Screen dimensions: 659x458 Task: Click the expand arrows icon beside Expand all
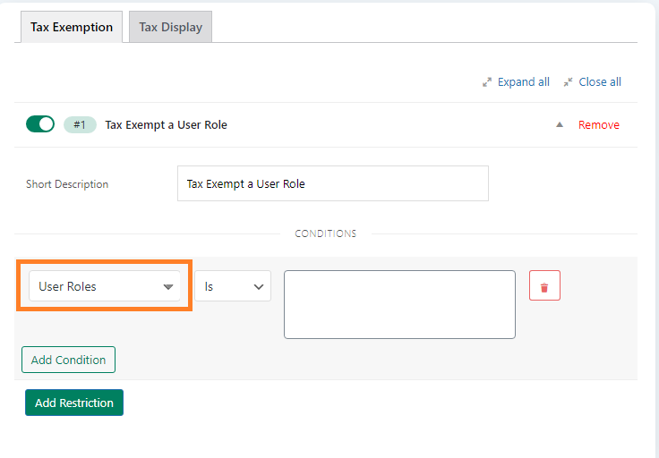tap(487, 82)
